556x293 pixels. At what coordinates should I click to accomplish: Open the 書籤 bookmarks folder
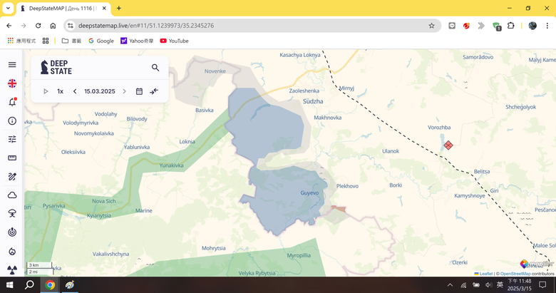click(x=71, y=41)
